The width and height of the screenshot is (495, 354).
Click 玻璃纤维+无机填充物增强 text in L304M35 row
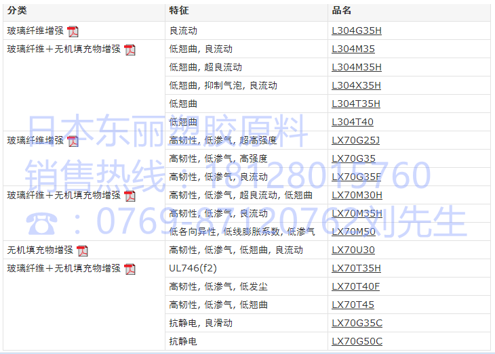click(x=64, y=49)
